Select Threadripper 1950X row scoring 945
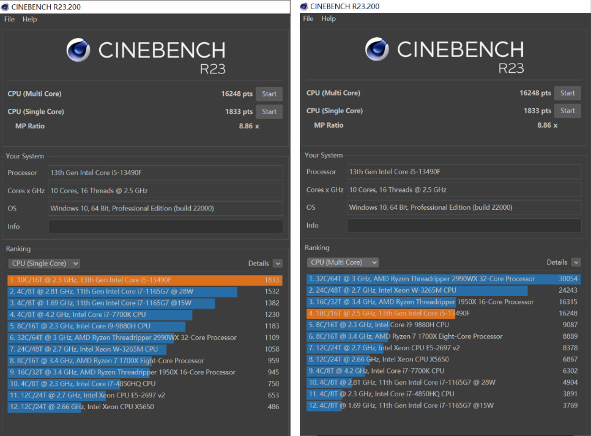Viewport: 591px width, 436px height. 145,372
